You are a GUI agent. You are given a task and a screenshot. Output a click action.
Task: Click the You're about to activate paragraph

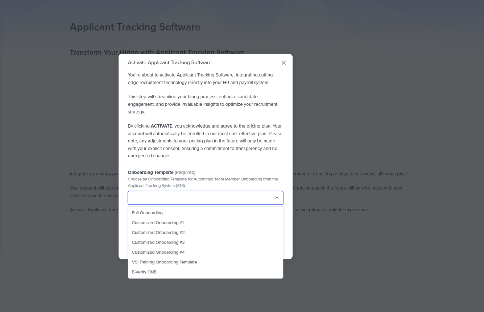tap(200, 79)
